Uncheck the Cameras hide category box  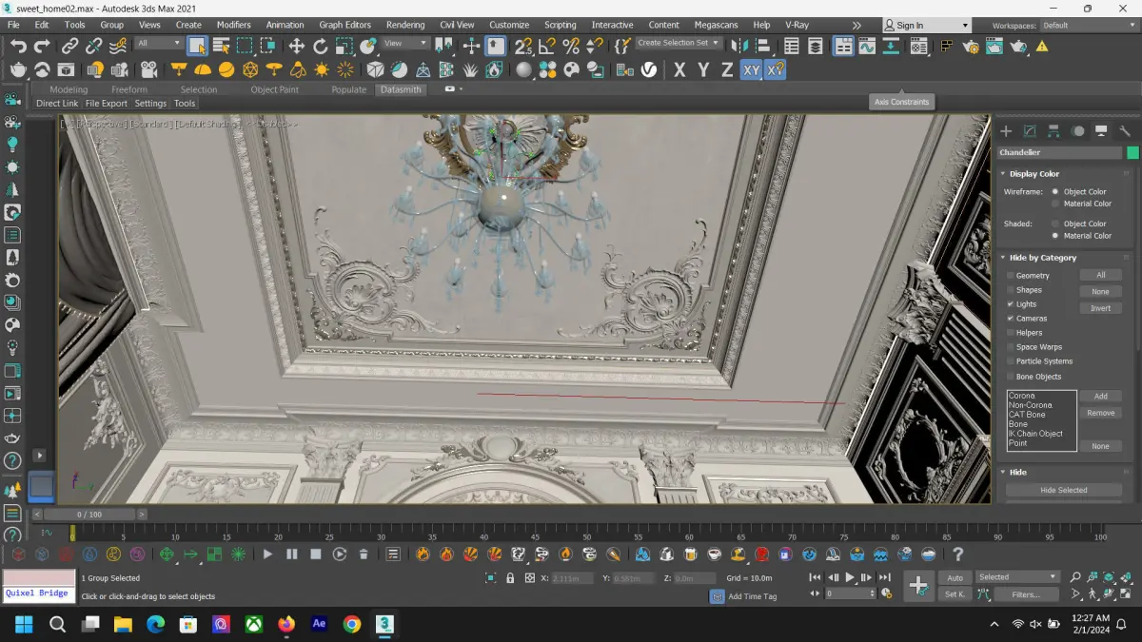point(1011,319)
